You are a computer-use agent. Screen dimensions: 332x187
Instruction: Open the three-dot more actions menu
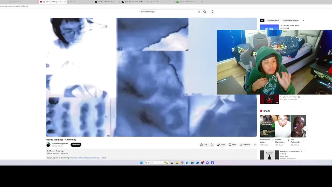[255, 145]
